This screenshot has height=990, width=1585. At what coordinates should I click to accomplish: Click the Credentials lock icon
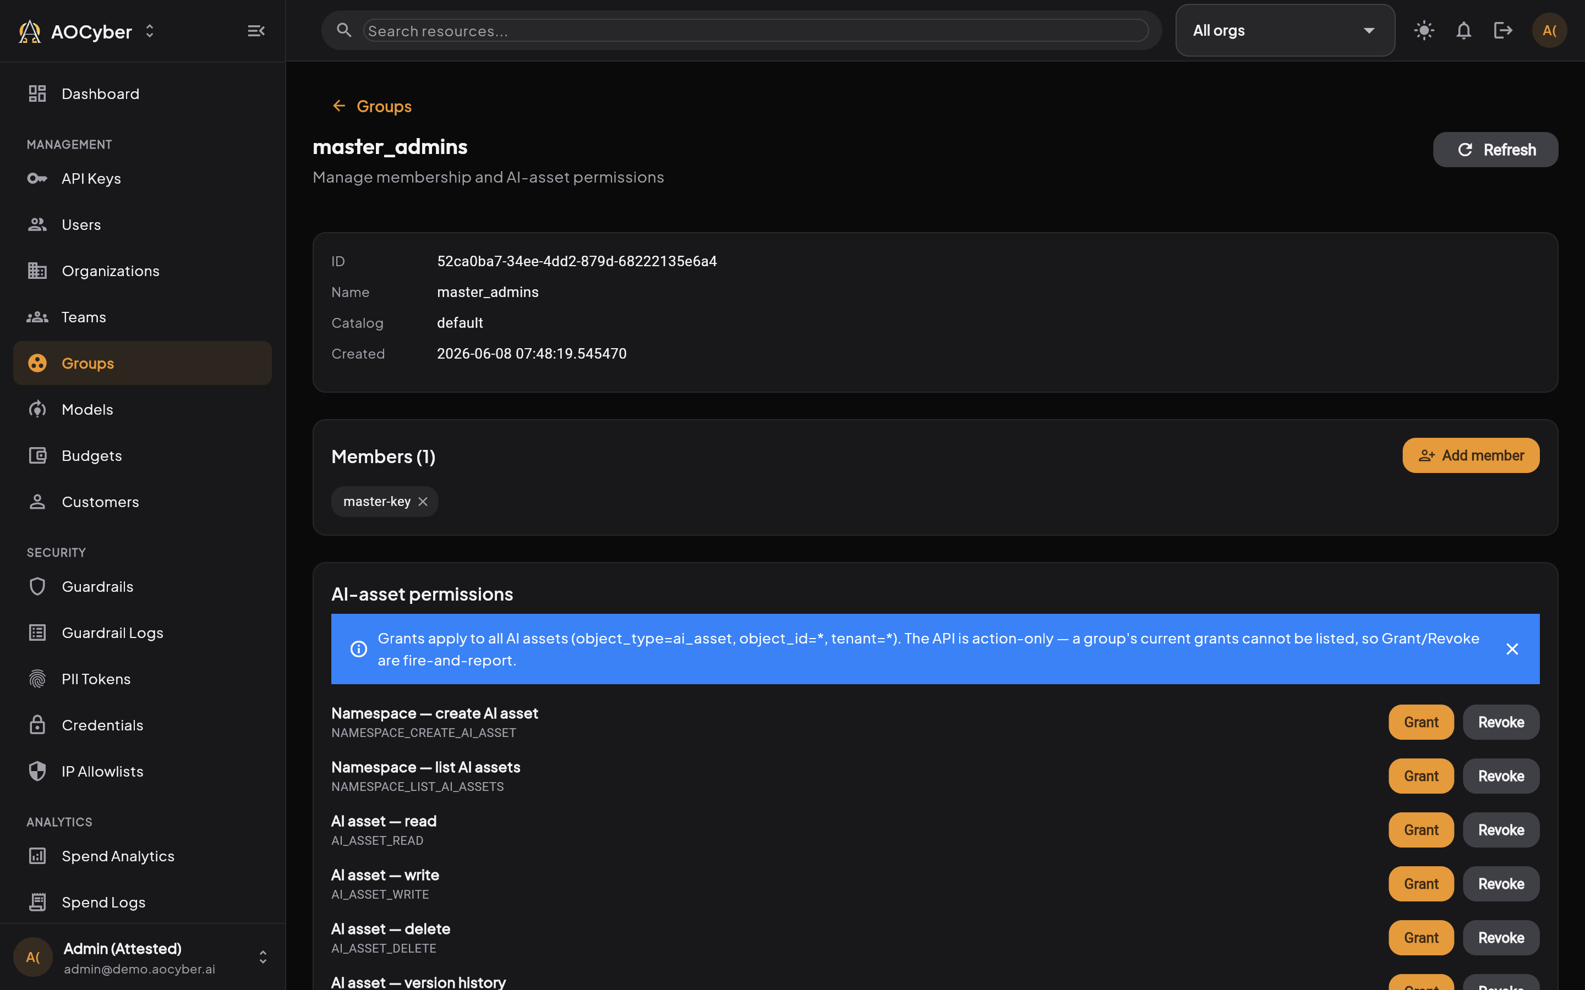click(x=37, y=725)
